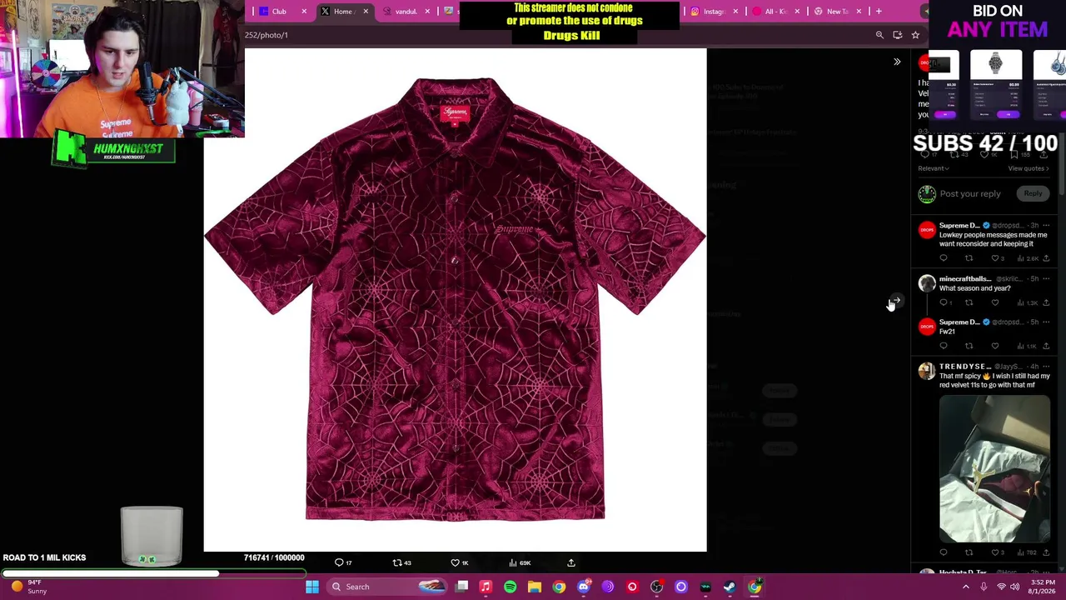Click the microphone icon in system tray

pyautogui.click(x=984, y=587)
